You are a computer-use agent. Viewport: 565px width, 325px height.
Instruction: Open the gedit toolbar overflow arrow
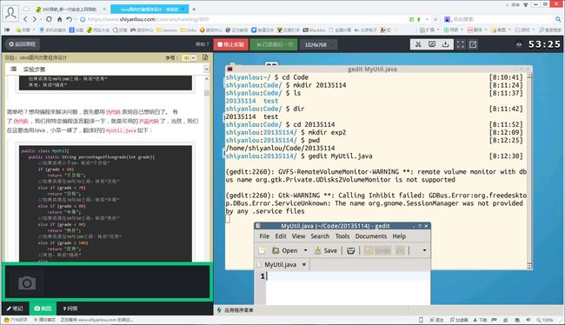pyautogui.click(x=424, y=250)
